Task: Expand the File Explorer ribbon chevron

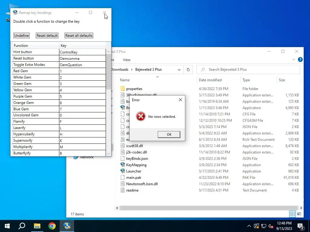Action: [294, 60]
